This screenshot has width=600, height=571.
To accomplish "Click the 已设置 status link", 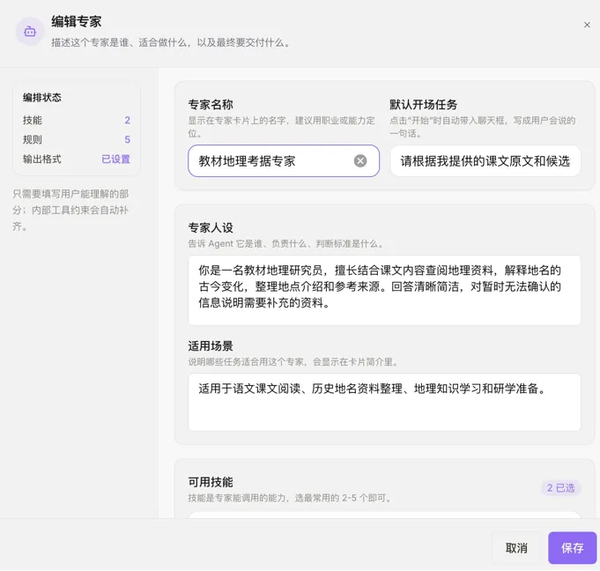I will point(116,159).
